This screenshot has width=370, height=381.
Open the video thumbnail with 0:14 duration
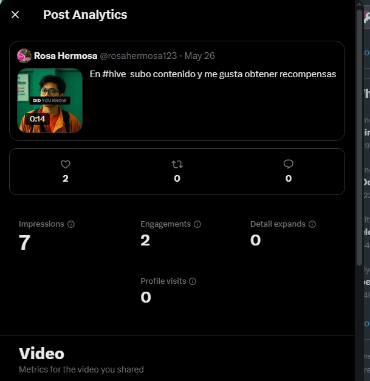tap(50, 100)
